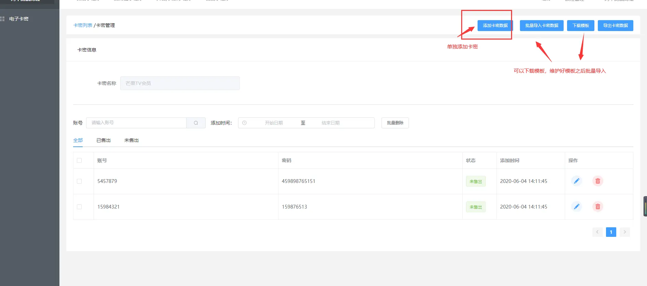The height and width of the screenshot is (286, 647).
Task: Click the clock icon in date range
Action: pos(245,123)
